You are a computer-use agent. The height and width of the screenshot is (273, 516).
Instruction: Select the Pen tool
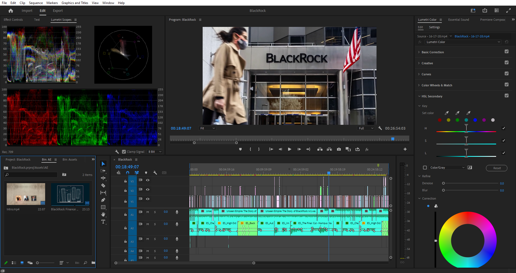[103, 200]
